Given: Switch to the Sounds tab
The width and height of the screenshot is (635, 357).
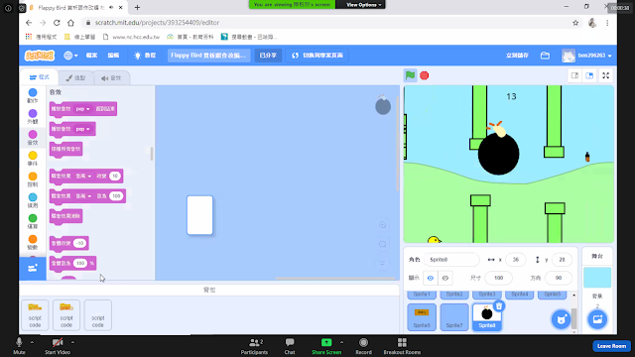Looking at the screenshot, I should click(x=111, y=78).
